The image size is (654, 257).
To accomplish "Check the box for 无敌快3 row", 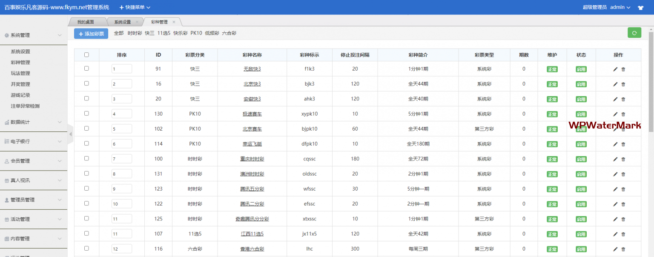I will tap(86, 68).
